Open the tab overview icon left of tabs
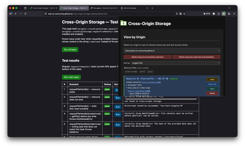Image resolution: width=245 pixels, height=147 pixels. coord(25,8)
